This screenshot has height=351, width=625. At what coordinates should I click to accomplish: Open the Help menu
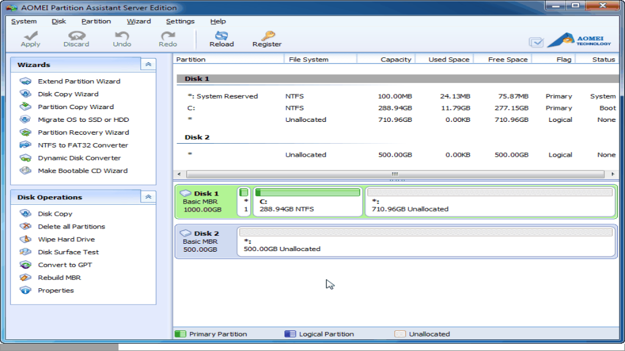(x=218, y=21)
